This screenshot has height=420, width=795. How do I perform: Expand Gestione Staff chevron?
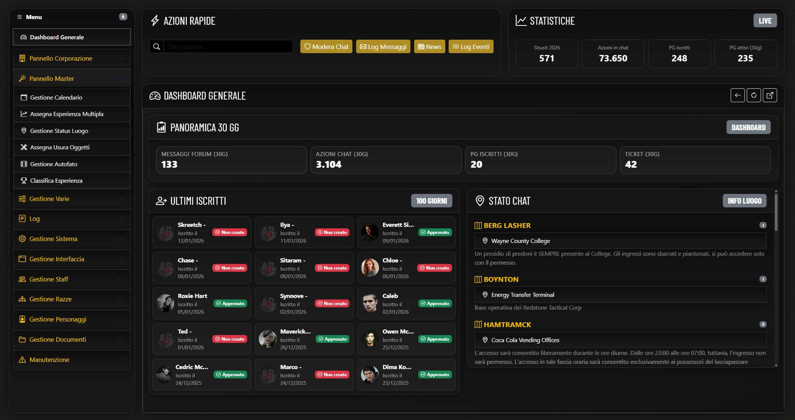(x=121, y=279)
